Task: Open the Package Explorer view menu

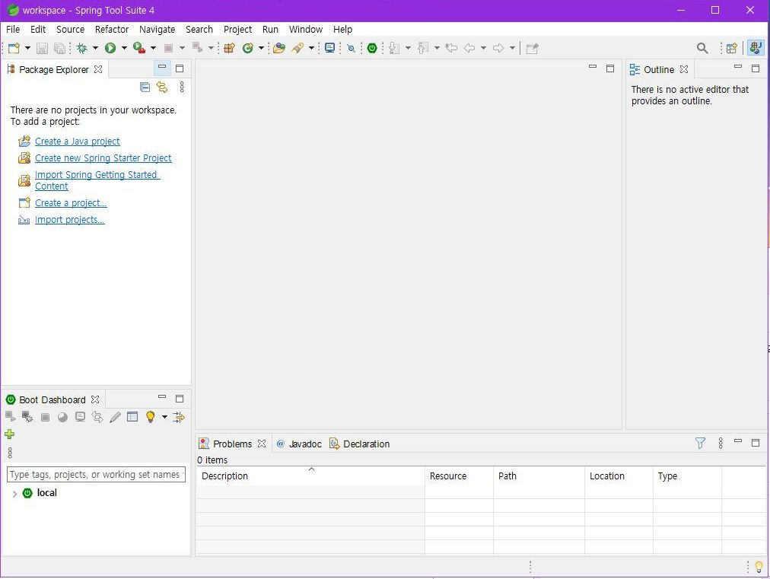Action: click(182, 87)
